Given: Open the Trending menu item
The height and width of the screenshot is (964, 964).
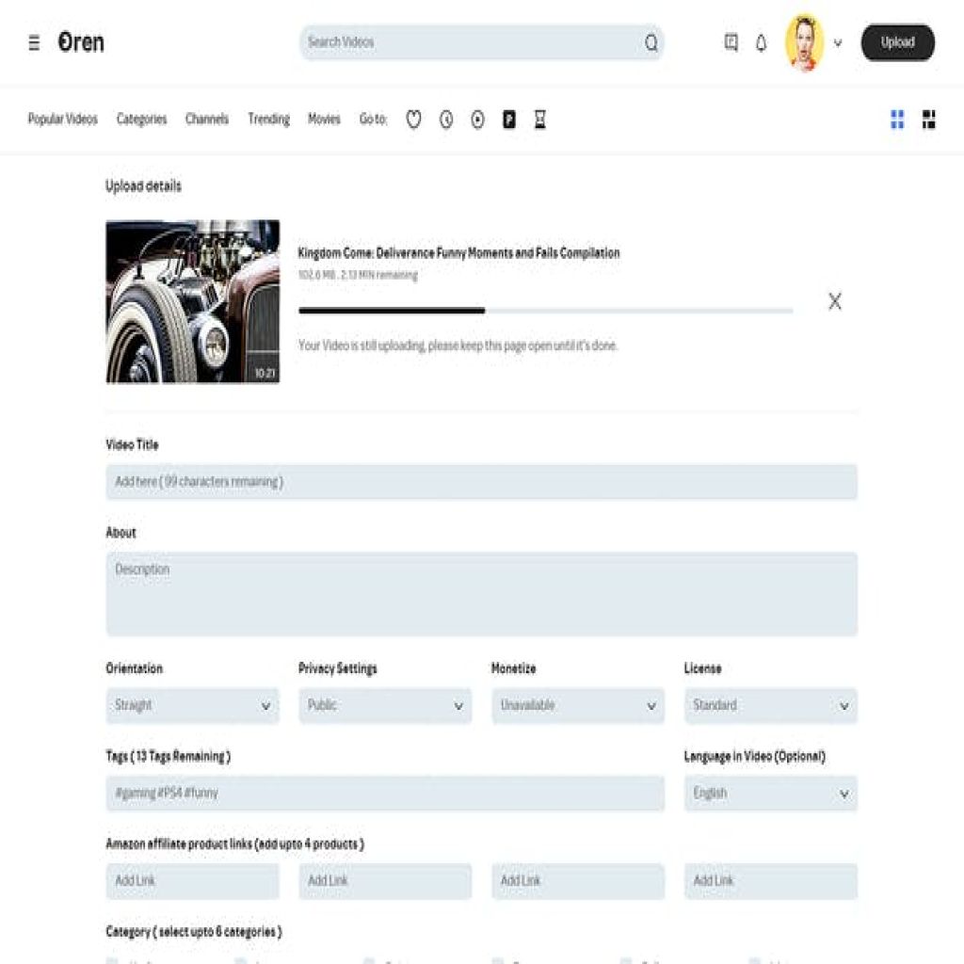Looking at the screenshot, I should point(268,120).
